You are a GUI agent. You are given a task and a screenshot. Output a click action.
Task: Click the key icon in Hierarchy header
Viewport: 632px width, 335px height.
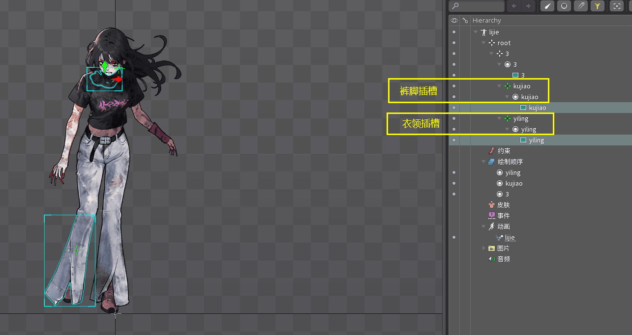click(x=465, y=21)
